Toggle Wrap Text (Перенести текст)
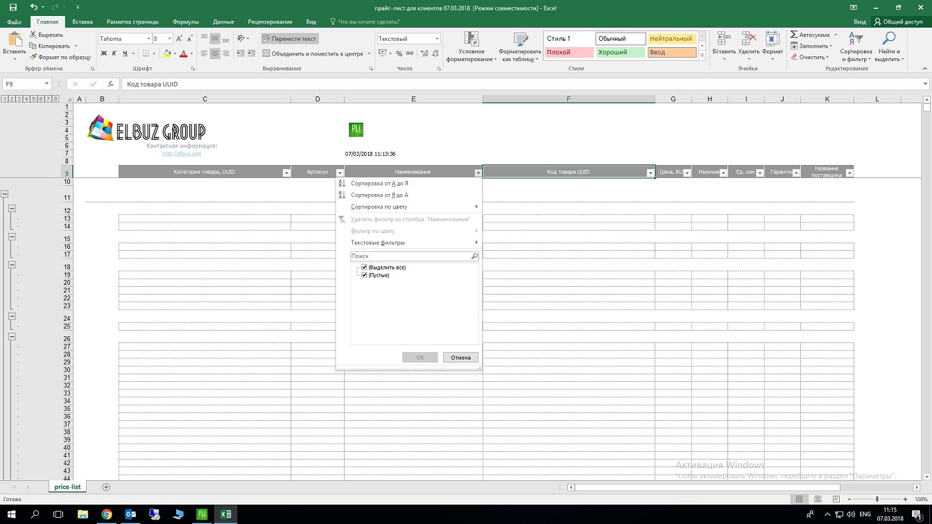Image resolution: width=932 pixels, height=524 pixels. click(x=289, y=39)
